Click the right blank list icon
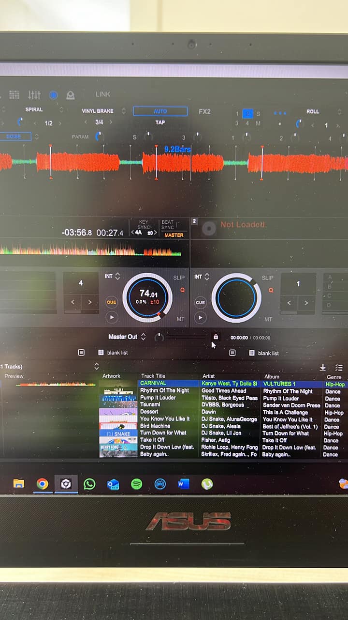 click(252, 353)
